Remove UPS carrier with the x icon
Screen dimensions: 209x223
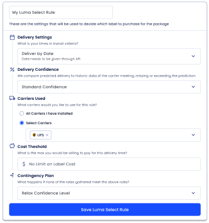tap(47, 135)
